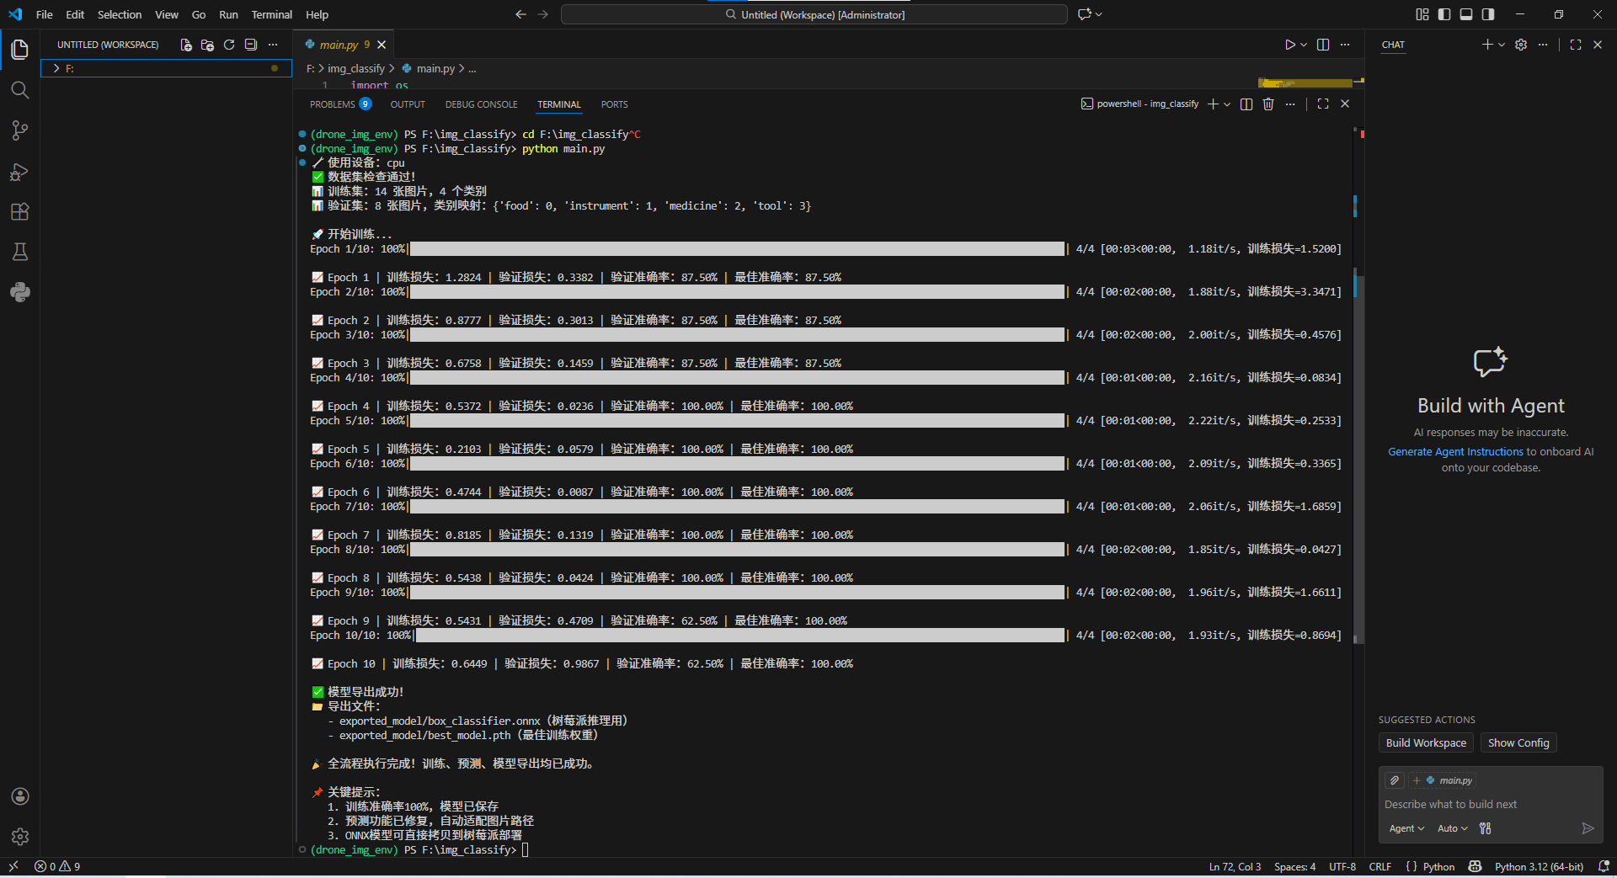Open main.py breadcrumb segment
Image resolution: width=1617 pixels, height=878 pixels.
point(429,68)
